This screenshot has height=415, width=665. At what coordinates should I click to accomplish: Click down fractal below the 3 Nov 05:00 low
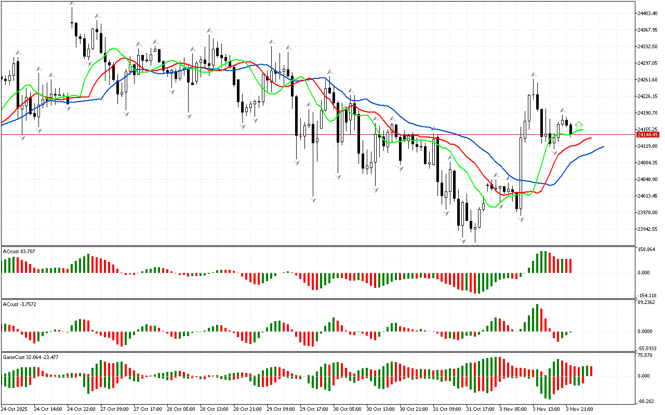click(521, 219)
